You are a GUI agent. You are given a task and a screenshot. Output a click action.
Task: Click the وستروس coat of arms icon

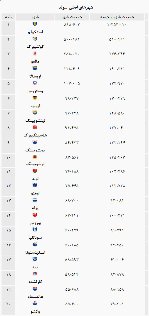(x=35, y=83)
